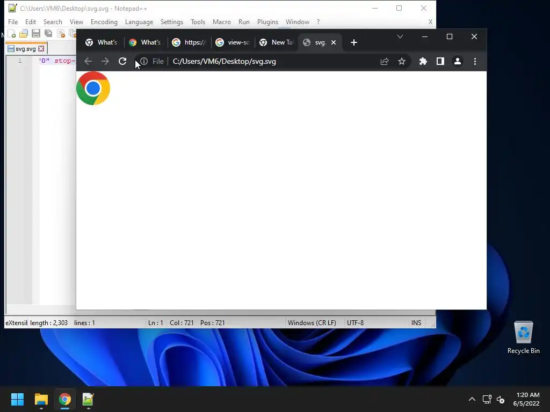This screenshot has width=550, height=412.
Task: Click muted volume tray icon
Action: click(501, 399)
